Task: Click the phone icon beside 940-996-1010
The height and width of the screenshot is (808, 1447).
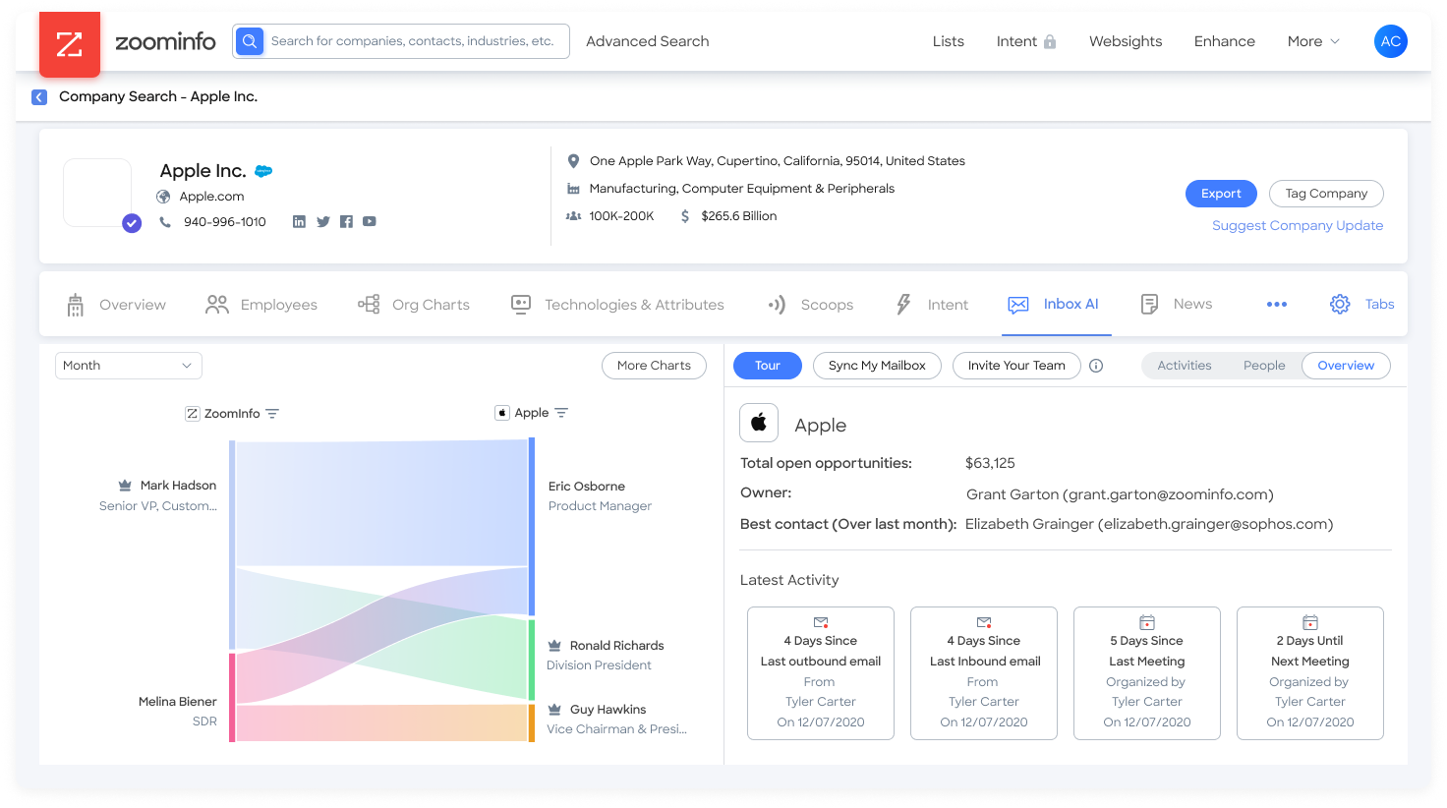Action: click(165, 222)
